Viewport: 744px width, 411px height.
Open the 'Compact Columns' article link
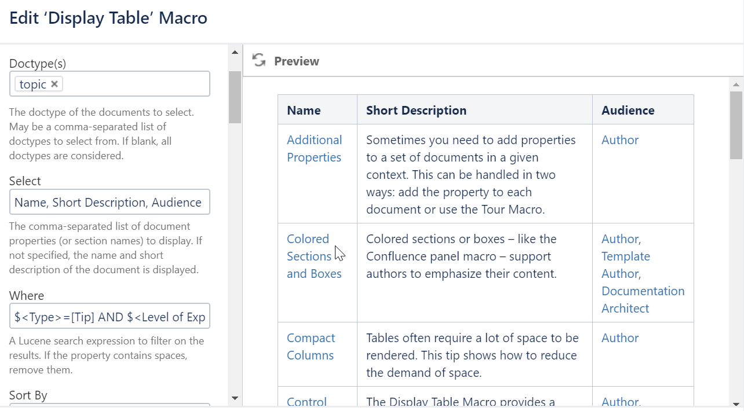point(311,346)
